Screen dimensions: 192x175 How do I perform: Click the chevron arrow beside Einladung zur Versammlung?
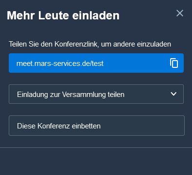click(x=174, y=94)
